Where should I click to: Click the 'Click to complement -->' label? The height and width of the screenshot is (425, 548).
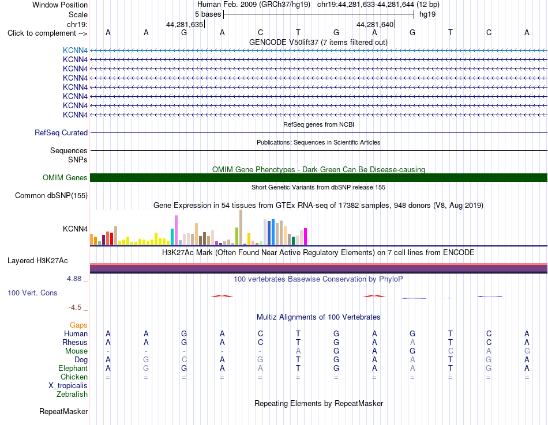pyautogui.click(x=47, y=33)
